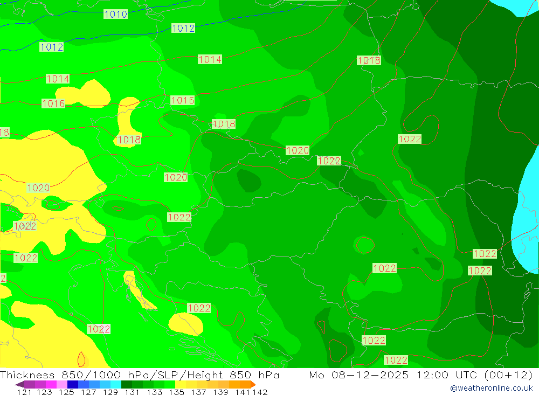Click legend value 141
The image size is (539, 395).
(x=243, y=392)
